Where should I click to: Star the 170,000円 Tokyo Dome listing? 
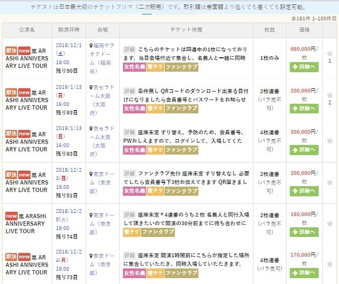point(330,264)
